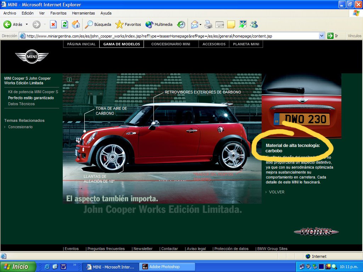Image resolution: width=363 pixels, height=272 pixels.
Task: Open Newsletter footer link
Action: (x=143, y=249)
